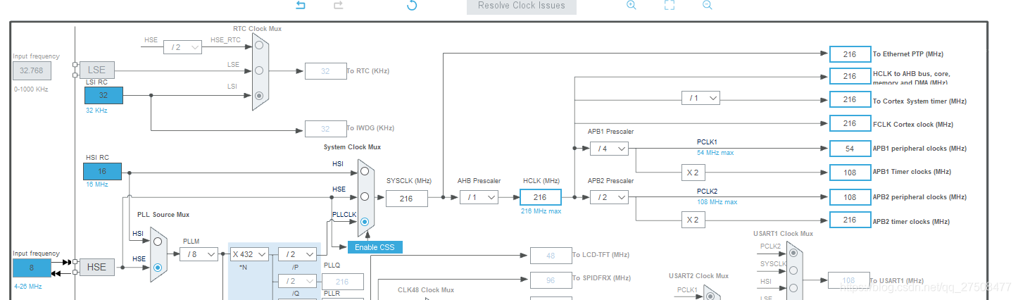Image resolution: width=1018 pixels, height=300 pixels.
Task: Open the PLLM /8 dropdown
Action: [199, 254]
